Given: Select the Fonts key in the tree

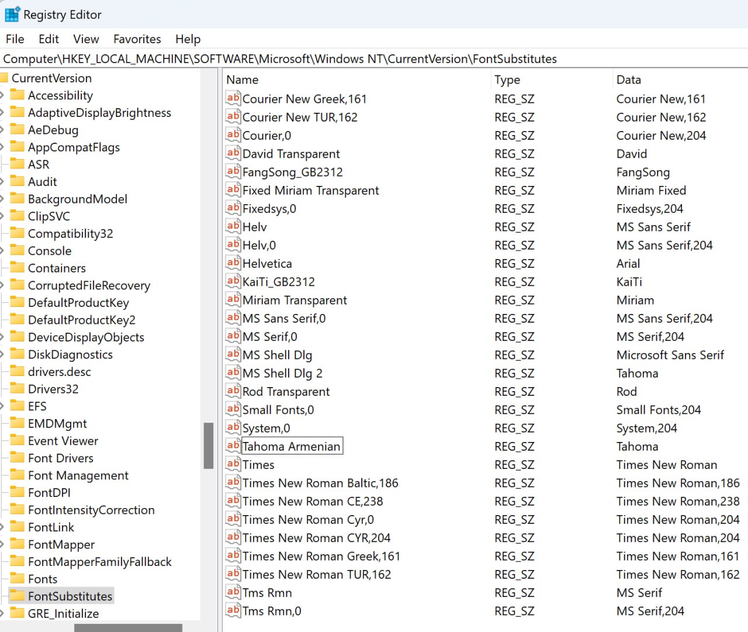Looking at the screenshot, I should tap(43, 579).
